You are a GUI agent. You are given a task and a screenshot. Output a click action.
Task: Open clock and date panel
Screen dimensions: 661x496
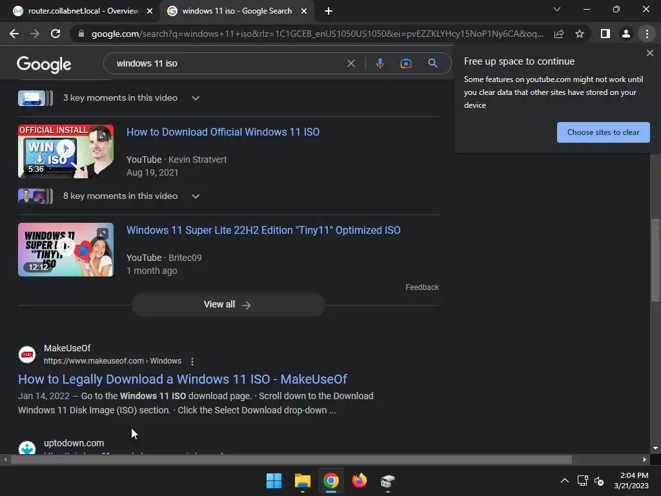[x=631, y=480]
